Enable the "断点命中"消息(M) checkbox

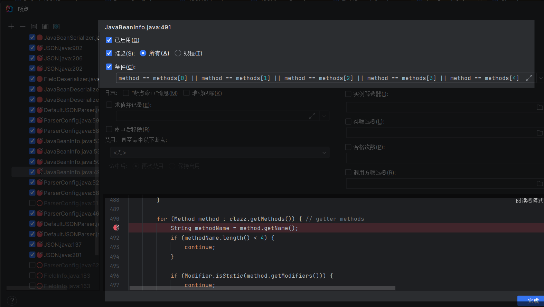click(126, 93)
